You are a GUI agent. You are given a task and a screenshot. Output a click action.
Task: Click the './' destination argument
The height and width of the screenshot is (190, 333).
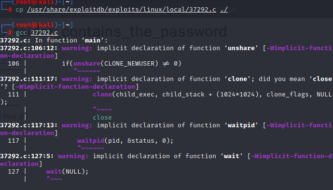click(x=224, y=10)
